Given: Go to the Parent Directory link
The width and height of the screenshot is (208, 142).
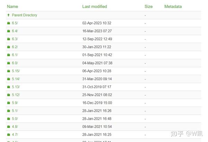Looking at the screenshot, I should pos(24,15).
